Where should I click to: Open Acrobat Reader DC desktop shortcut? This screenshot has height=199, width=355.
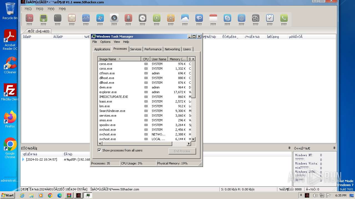10,40
